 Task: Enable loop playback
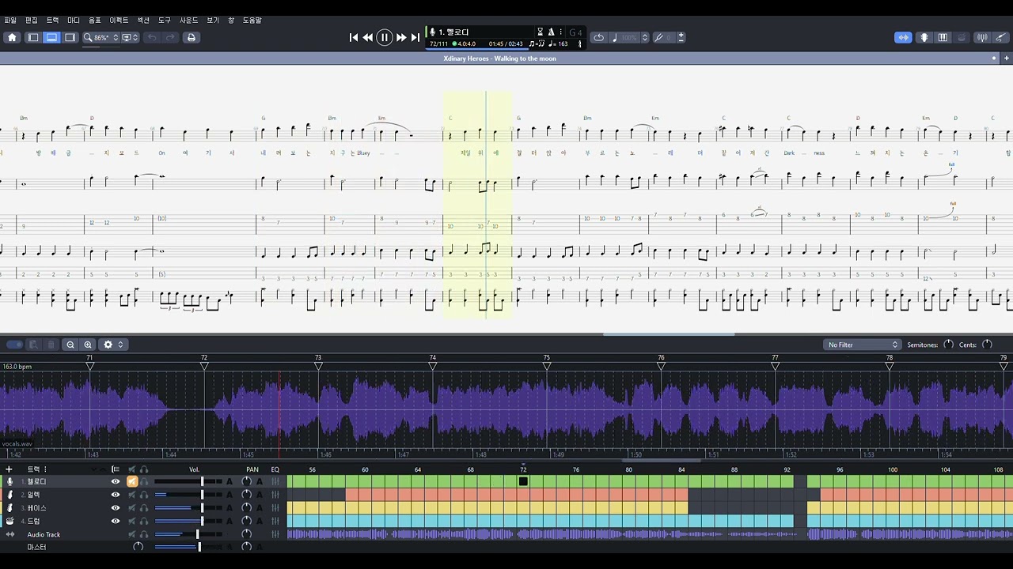pyautogui.click(x=598, y=37)
